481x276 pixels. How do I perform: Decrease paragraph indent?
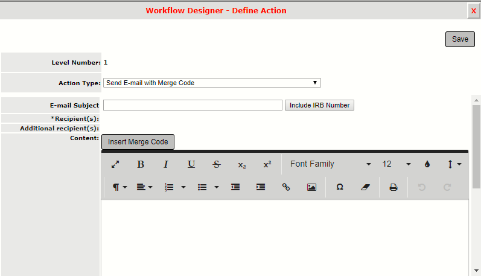tap(235, 187)
